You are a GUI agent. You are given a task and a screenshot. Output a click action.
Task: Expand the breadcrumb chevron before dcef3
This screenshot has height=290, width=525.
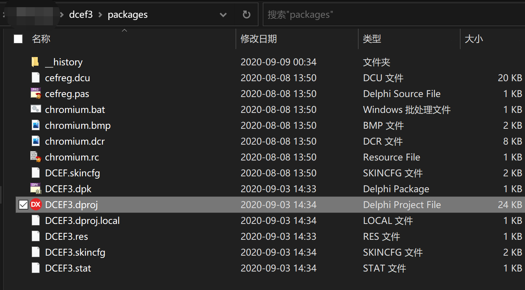tap(62, 15)
